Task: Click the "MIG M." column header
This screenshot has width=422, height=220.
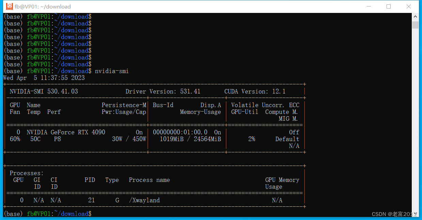Action: tap(288, 119)
